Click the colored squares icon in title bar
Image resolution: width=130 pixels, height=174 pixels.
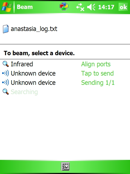64,7
